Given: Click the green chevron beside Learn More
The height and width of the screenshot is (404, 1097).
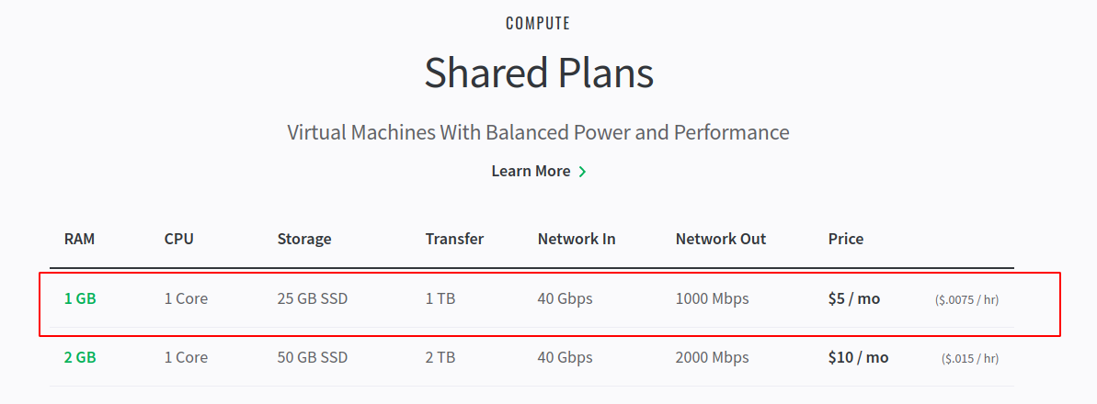Looking at the screenshot, I should (583, 172).
